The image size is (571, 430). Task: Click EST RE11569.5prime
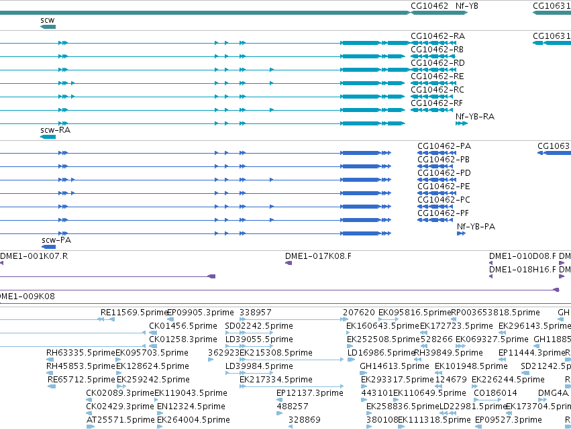click(134, 313)
